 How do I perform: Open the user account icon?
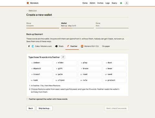tap(127, 3)
